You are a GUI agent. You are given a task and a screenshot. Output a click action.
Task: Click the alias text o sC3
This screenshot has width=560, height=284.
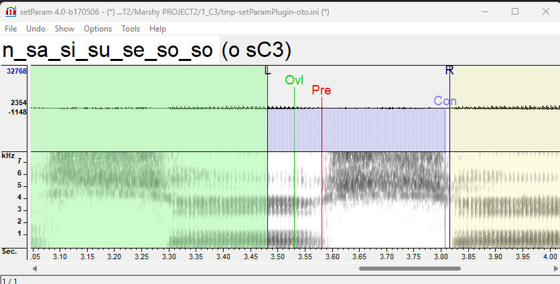[x=255, y=51]
